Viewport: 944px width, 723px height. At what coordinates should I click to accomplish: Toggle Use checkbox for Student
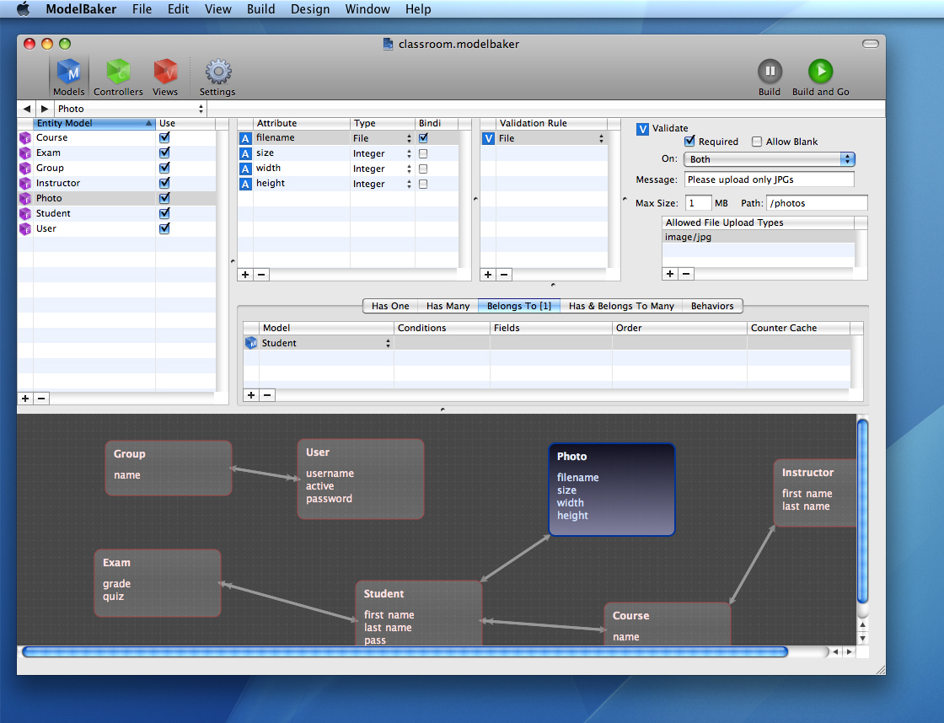(x=164, y=213)
